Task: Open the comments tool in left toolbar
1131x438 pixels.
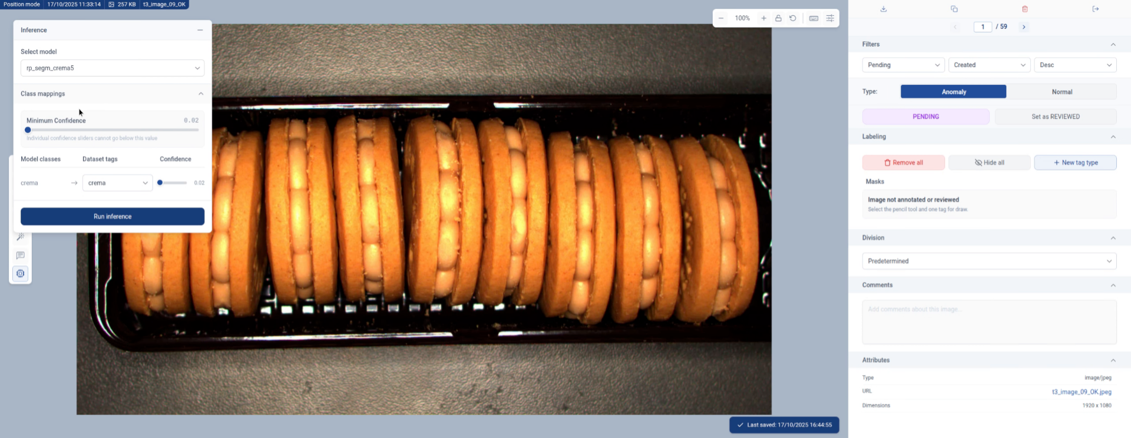Action: (21, 255)
